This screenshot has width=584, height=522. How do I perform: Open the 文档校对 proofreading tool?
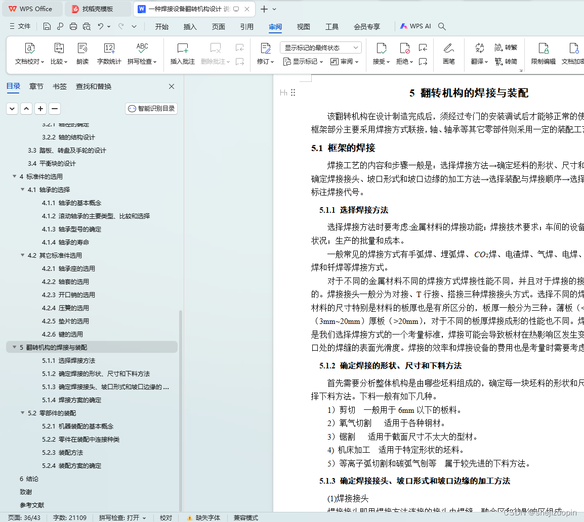point(29,54)
